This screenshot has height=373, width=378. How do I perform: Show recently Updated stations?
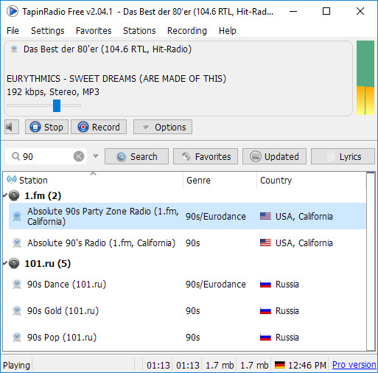coord(274,156)
